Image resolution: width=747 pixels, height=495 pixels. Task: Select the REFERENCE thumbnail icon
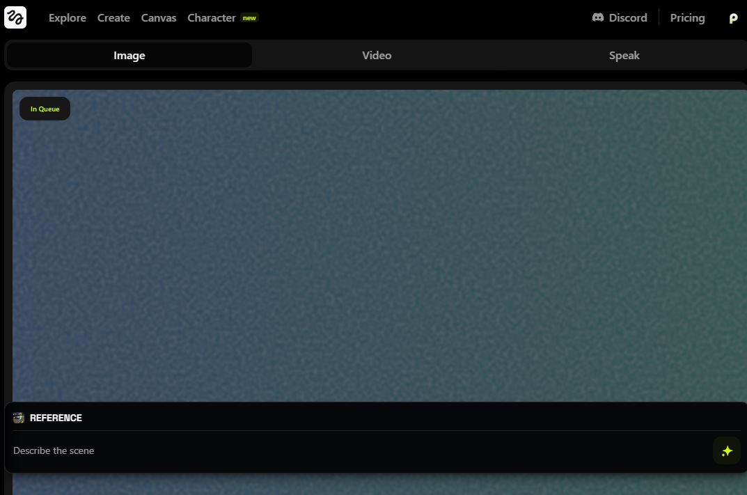pyautogui.click(x=19, y=418)
